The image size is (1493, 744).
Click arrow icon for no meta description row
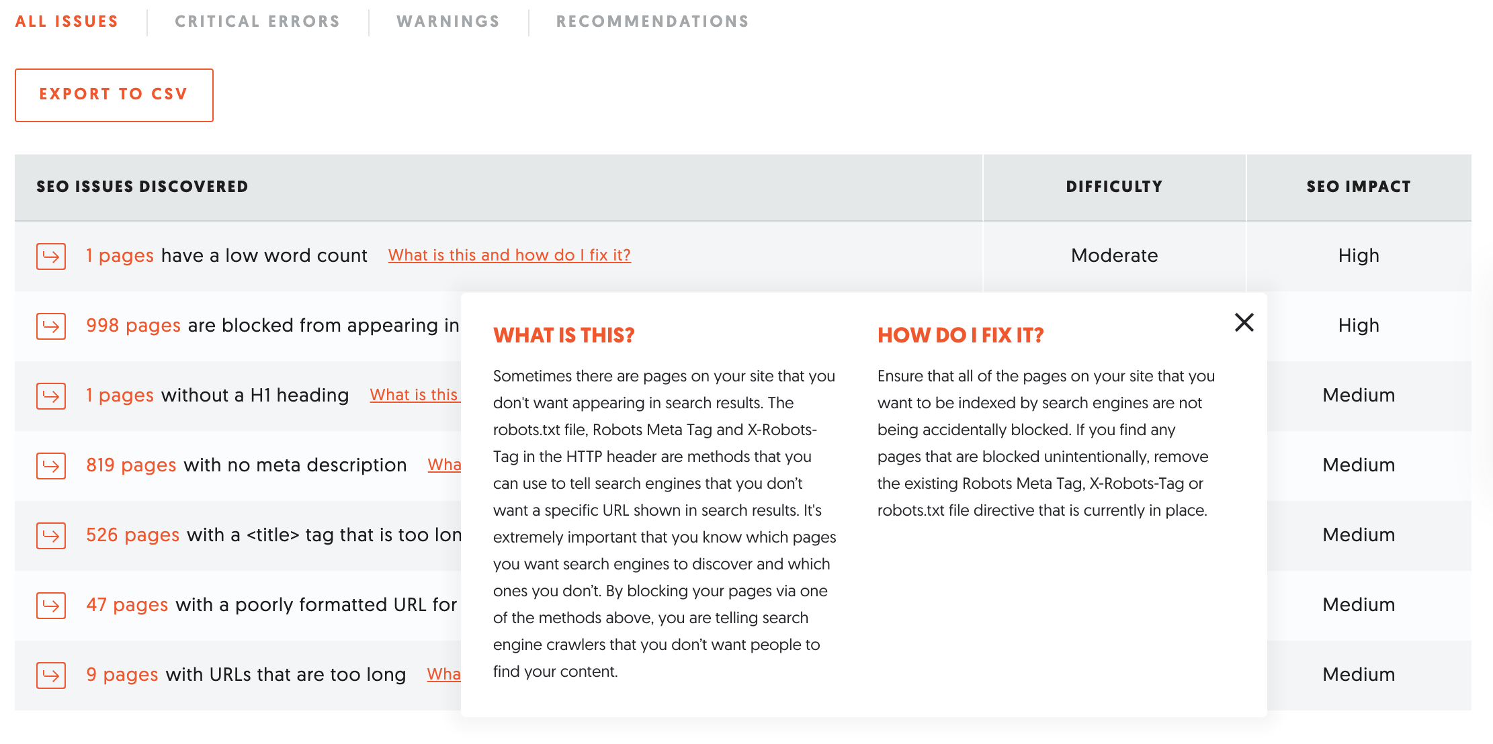coord(51,466)
